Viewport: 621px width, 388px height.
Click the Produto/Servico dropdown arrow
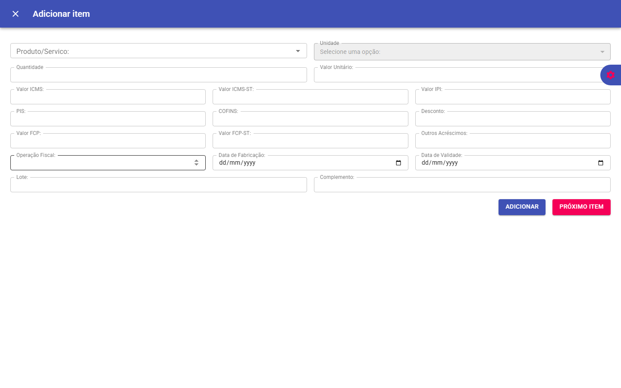pyautogui.click(x=298, y=50)
